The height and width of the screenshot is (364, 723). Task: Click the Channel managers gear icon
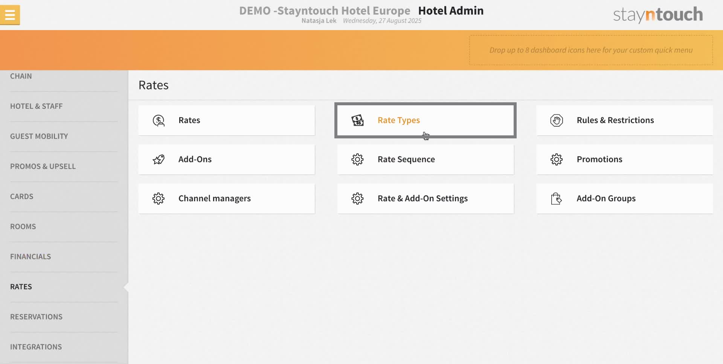(159, 199)
